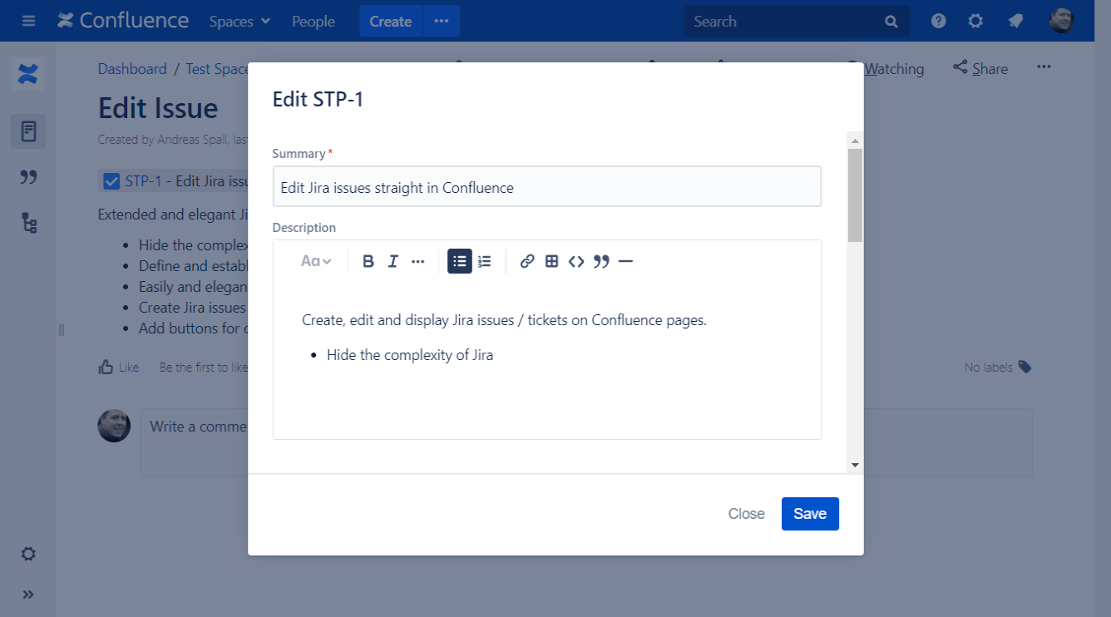Image resolution: width=1111 pixels, height=617 pixels.
Task: Open the notifications rocket icon
Action: [x=1015, y=22]
